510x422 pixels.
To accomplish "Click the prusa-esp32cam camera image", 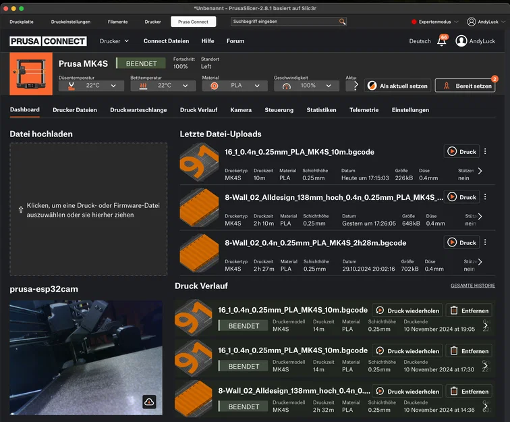I will pos(86,358).
